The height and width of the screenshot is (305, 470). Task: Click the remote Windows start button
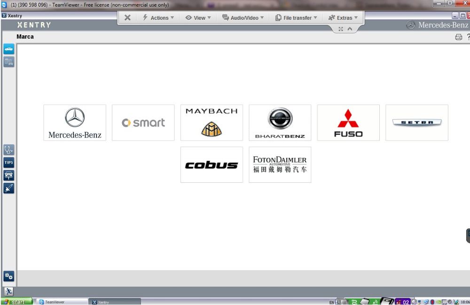[17, 302]
